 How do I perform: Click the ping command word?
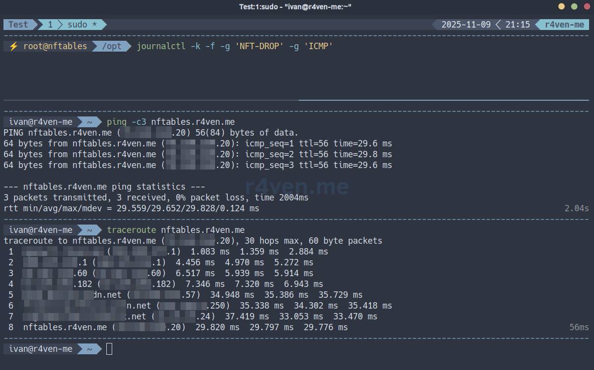[117, 122]
